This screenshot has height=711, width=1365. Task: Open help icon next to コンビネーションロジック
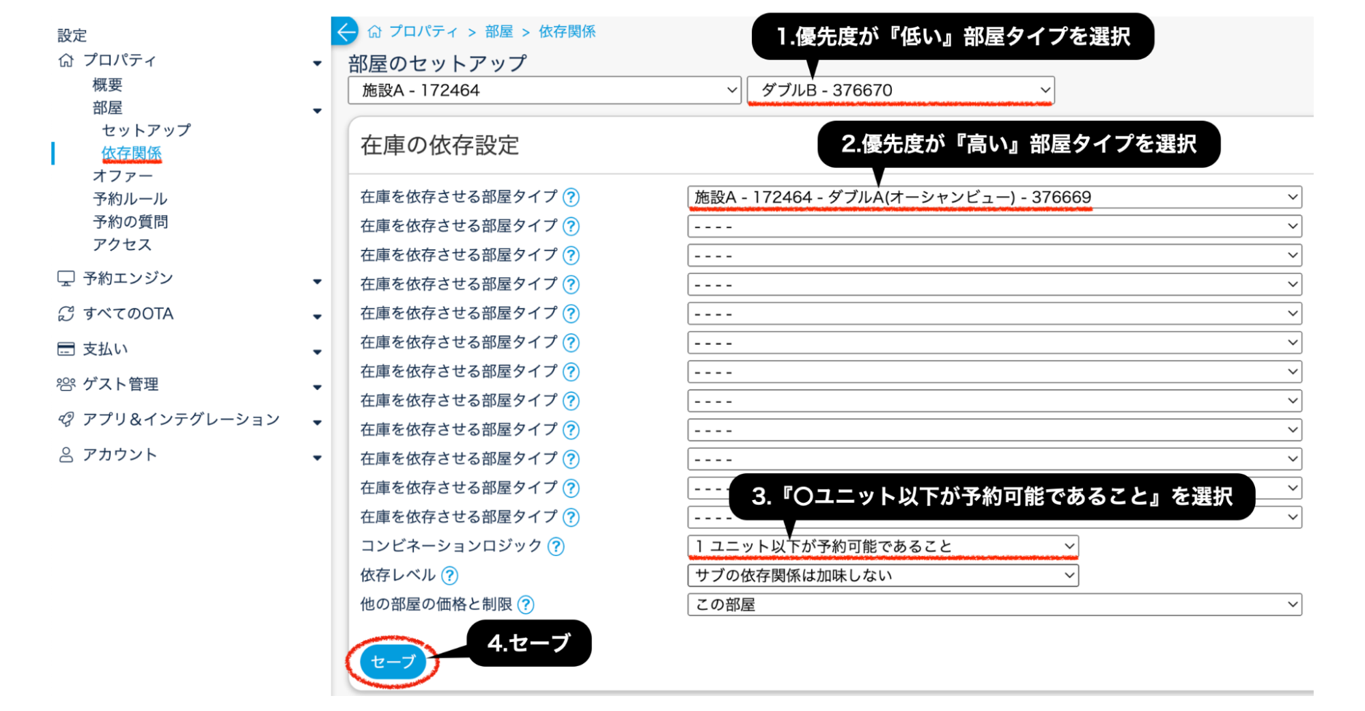click(557, 546)
